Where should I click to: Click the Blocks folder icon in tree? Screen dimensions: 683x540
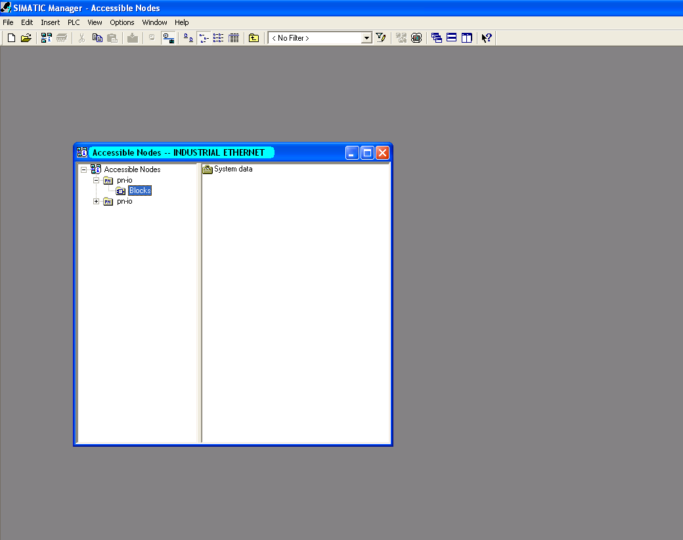click(121, 191)
